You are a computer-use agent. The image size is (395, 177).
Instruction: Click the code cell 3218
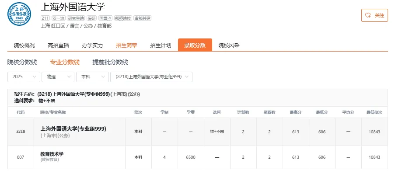(21, 132)
